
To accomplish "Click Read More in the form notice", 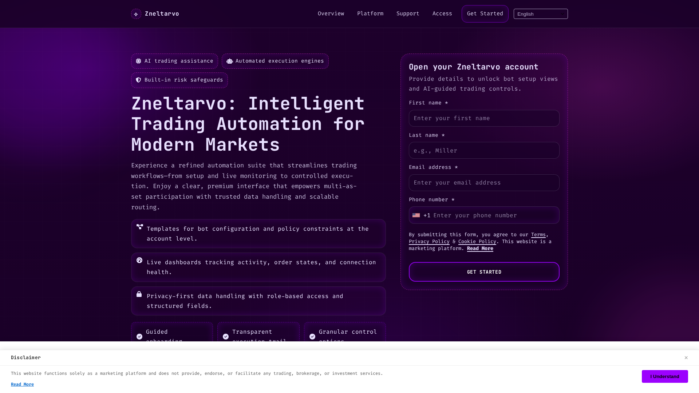I will click(480, 249).
